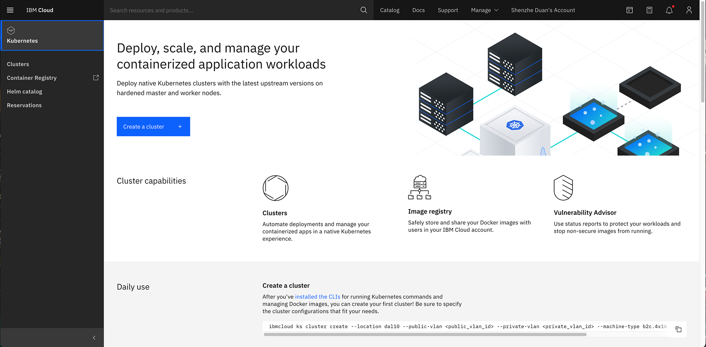
Task: Click the page vertical scrollbar
Action: pos(703,51)
